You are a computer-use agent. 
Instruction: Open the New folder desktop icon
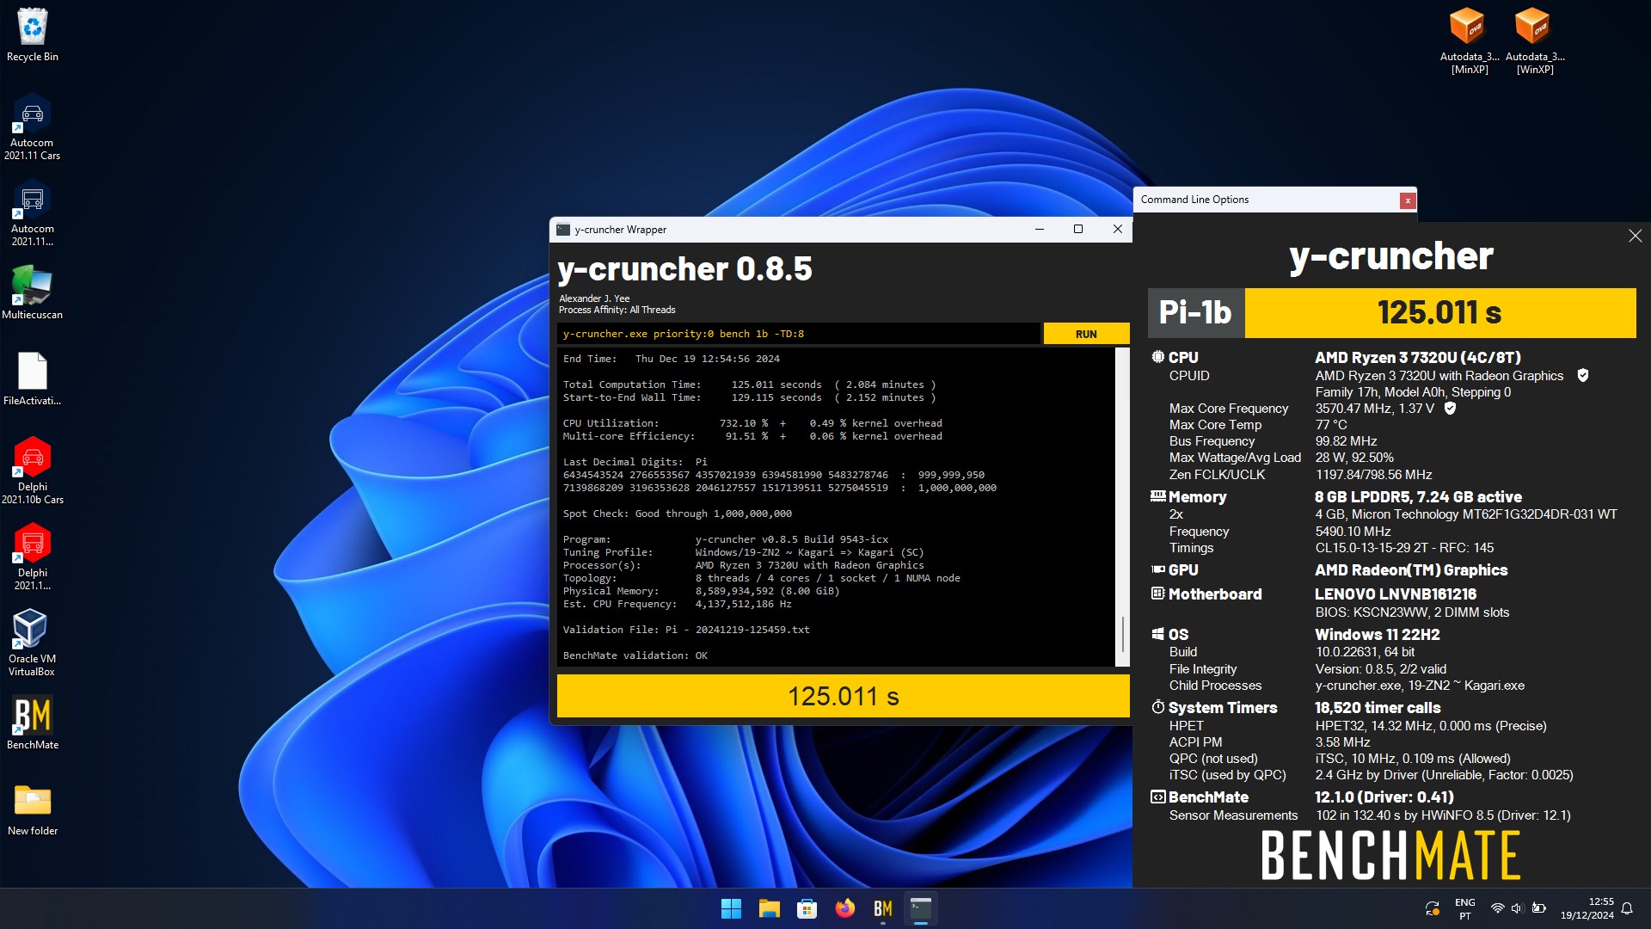pos(33,809)
